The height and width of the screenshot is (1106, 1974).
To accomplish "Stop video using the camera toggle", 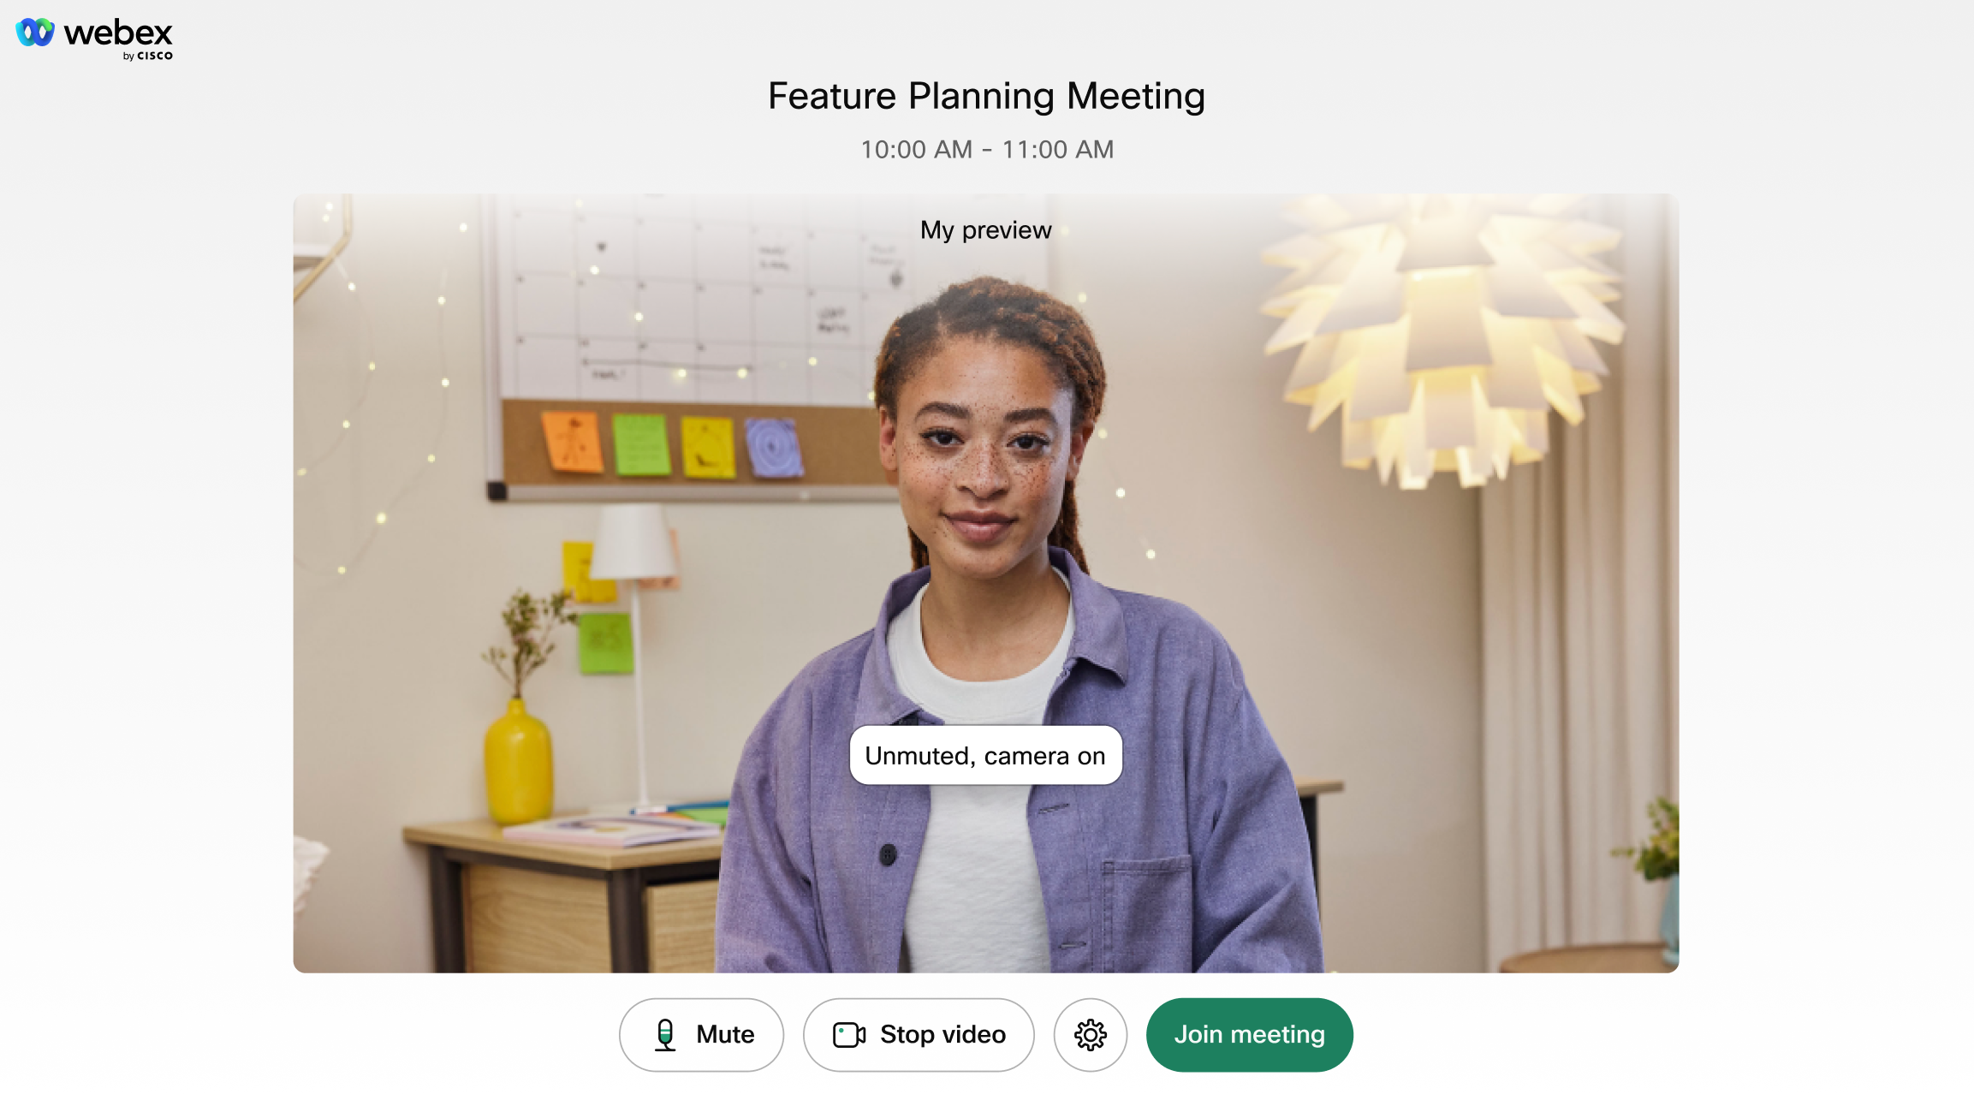I will click(919, 1034).
